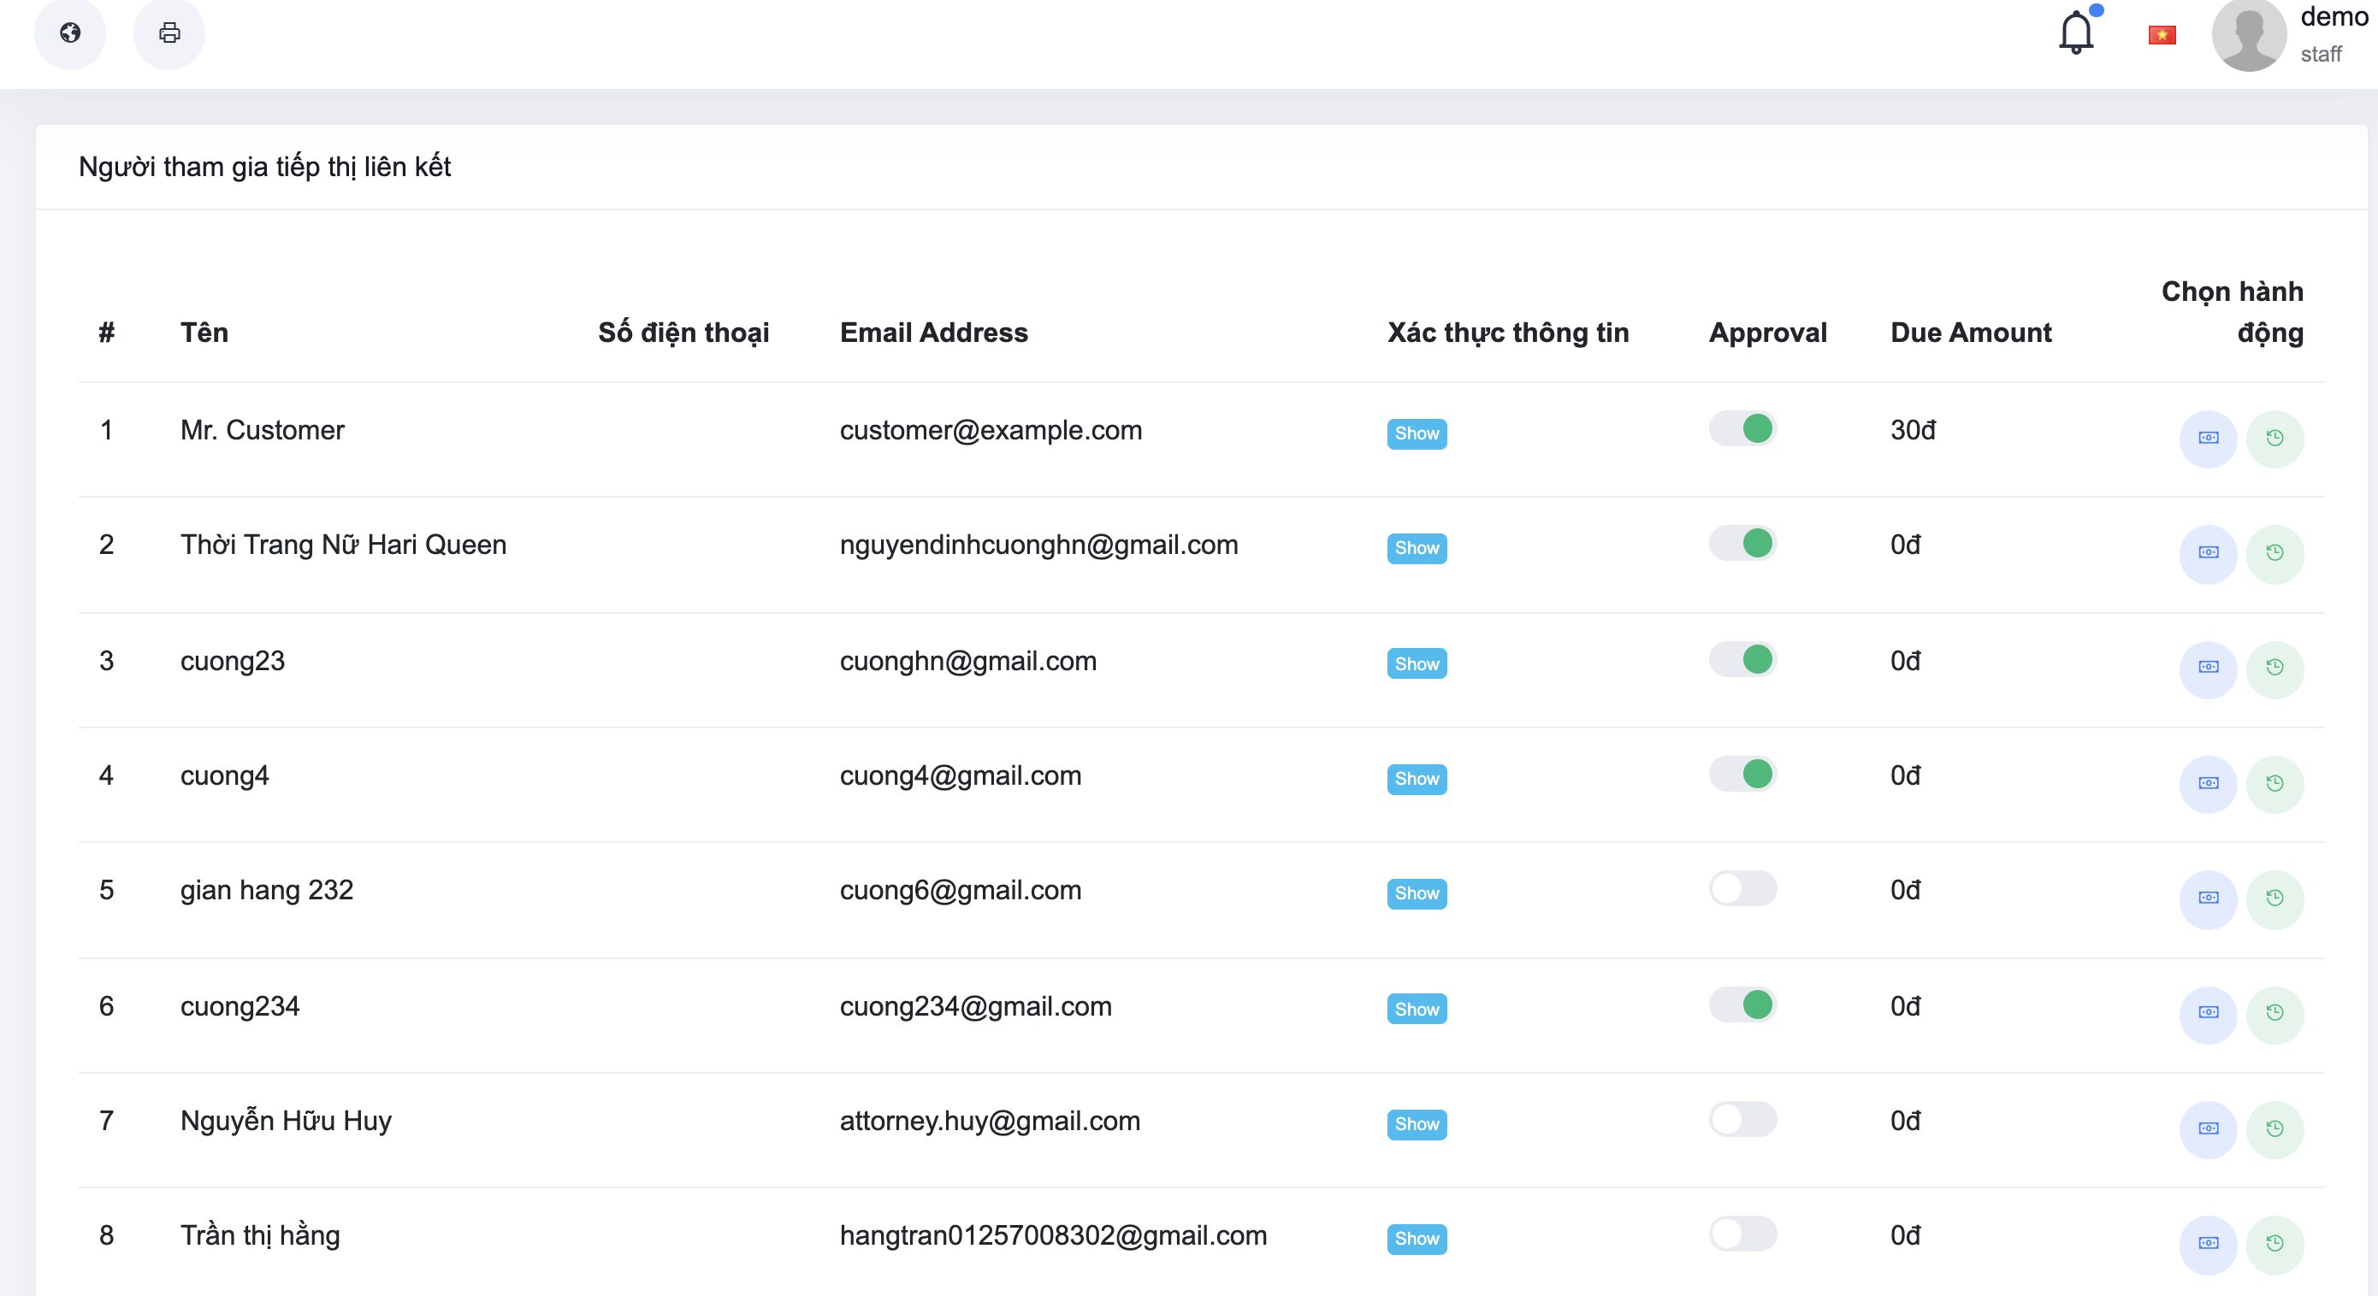Click pay icon for gian hang 232
The height and width of the screenshot is (1296, 2378).
coord(2208,898)
